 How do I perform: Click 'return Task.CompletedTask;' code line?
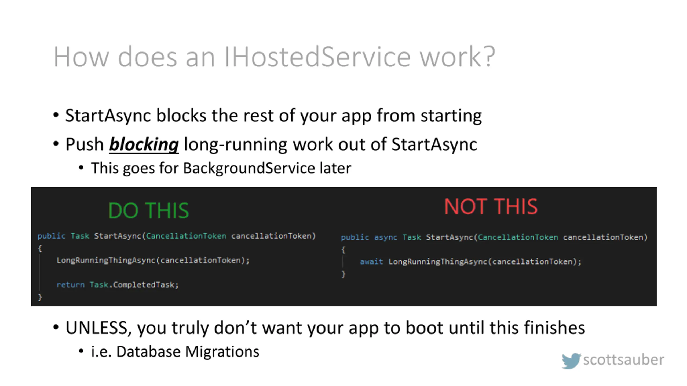click(117, 285)
